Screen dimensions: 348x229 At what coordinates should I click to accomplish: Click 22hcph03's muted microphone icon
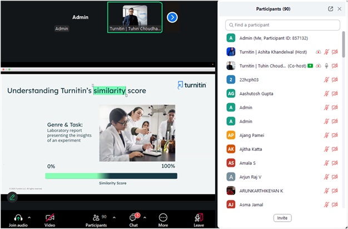point(326,80)
